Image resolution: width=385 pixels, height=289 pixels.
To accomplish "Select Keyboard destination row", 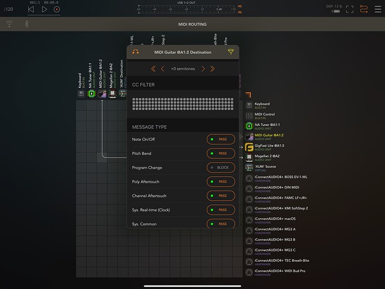I will pos(258,105).
